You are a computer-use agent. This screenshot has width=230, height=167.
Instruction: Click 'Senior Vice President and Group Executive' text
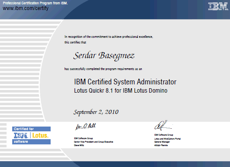(93, 142)
